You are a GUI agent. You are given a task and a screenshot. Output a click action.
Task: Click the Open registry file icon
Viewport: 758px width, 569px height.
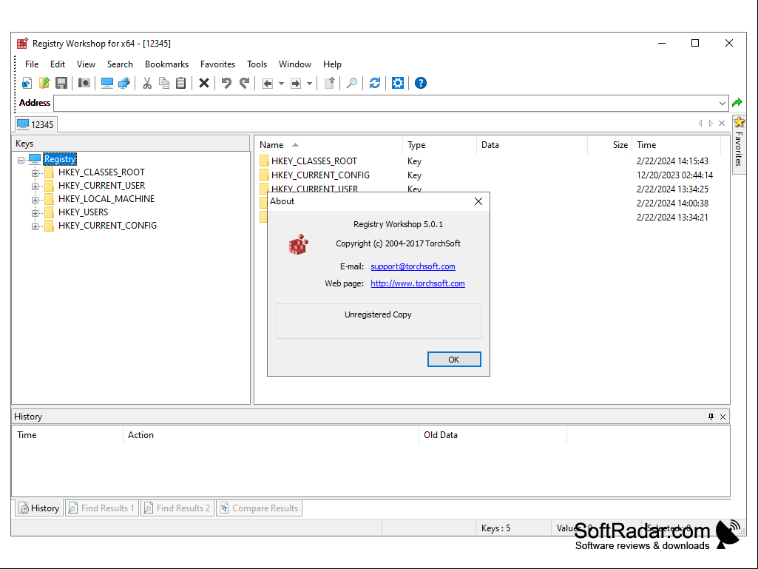pyautogui.click(x=44, y=83)
